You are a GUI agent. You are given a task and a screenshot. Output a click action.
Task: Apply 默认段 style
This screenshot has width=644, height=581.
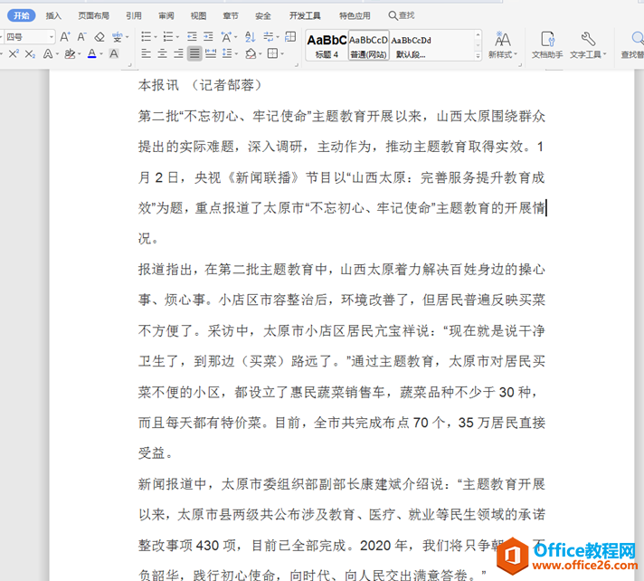[412, 45]
